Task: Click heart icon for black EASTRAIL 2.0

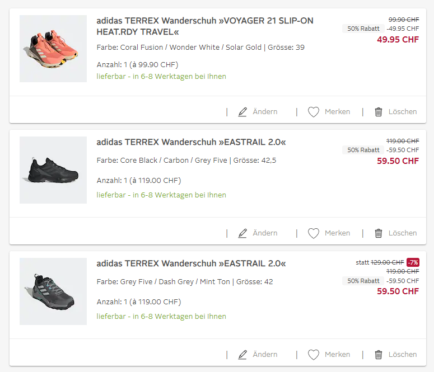Action: [314, 233]
